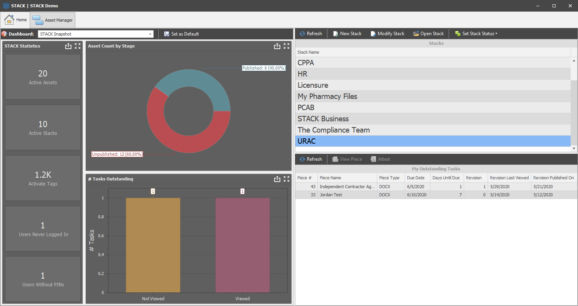Click stacks list scroll up arrow
Image resolution: width=578 pixels, height=306 pixels.
tap(574, 61)
